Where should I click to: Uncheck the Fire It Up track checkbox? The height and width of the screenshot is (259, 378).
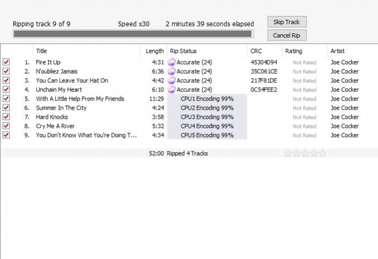click(x=6, y=62)
